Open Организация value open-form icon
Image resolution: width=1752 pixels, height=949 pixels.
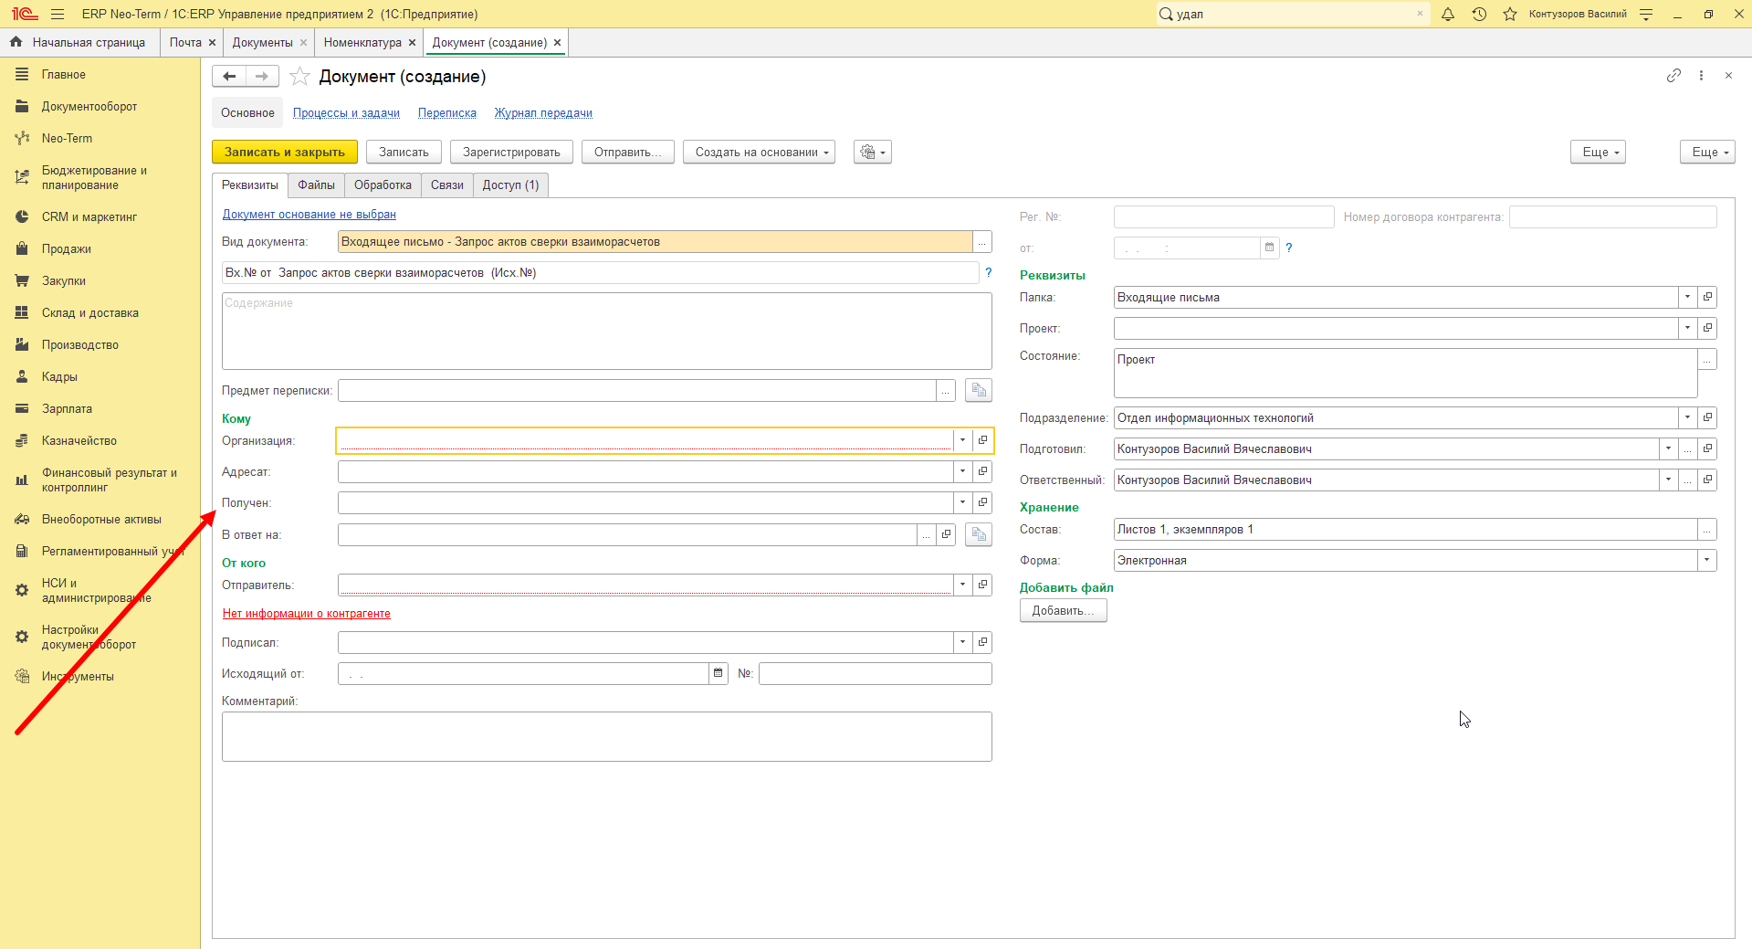coord(982,440)
